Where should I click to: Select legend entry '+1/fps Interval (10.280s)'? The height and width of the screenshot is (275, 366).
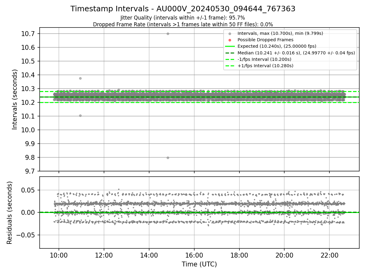pos(265,66)
